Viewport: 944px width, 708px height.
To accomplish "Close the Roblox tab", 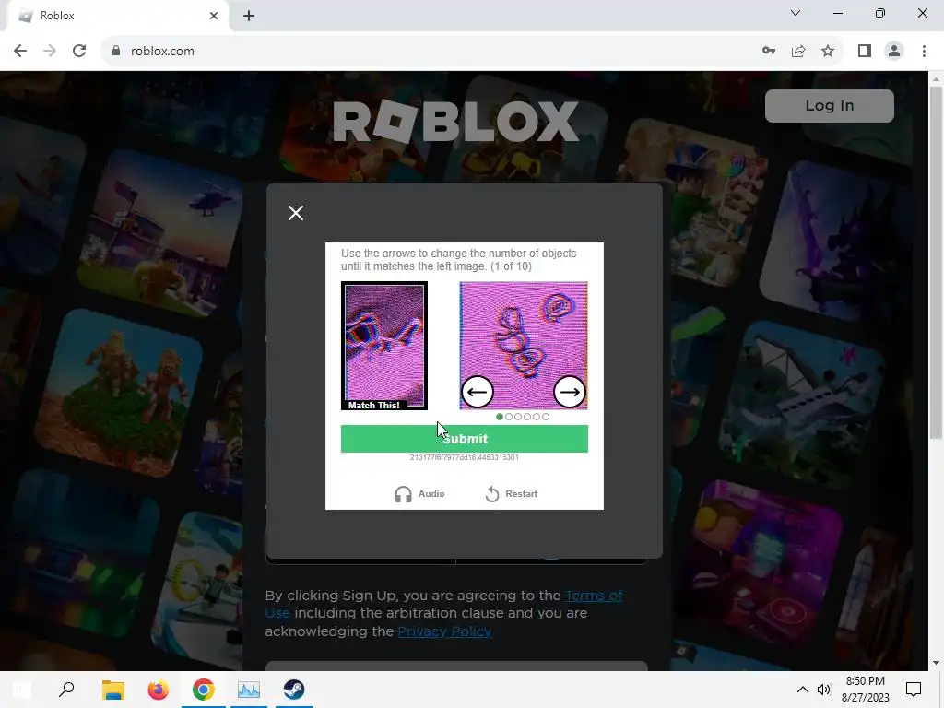I will pos(214,16).
